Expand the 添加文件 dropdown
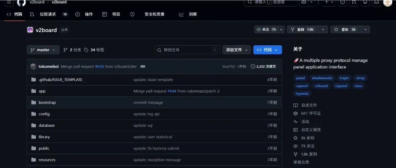Image resolution: width=396 pixels, height=168 pixels. 236,50
